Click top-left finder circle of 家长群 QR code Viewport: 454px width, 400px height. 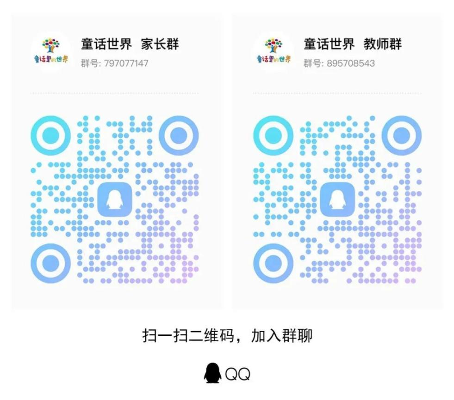tap(50, 135)
